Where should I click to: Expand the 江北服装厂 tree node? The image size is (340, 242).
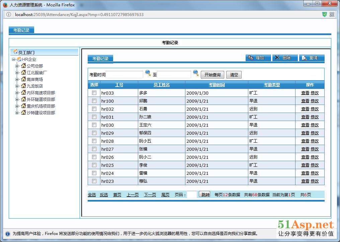17,73
